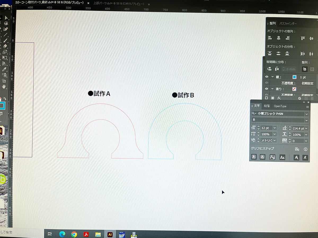Open Adobe Illustrator from the taskbar

(110, 234)
